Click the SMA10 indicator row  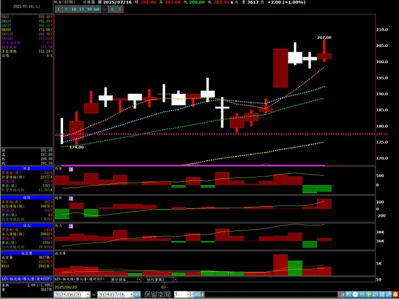[x=27, y=21]
